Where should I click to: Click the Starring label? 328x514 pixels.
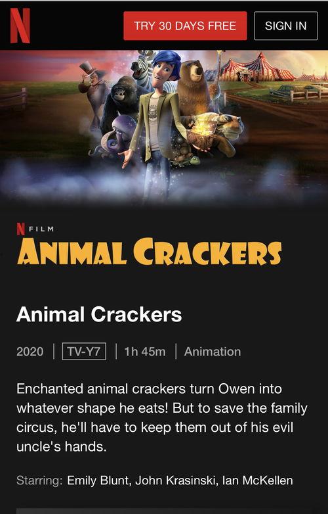pos(39,480)
